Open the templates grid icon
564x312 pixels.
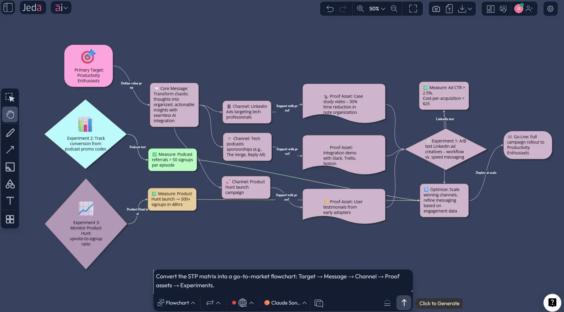[10, 219]
